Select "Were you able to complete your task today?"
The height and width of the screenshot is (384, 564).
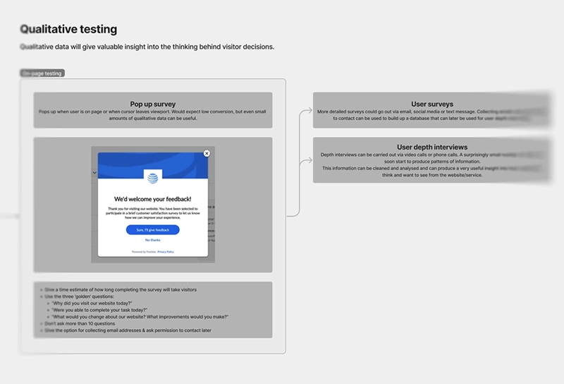click(x=99, y=310)
